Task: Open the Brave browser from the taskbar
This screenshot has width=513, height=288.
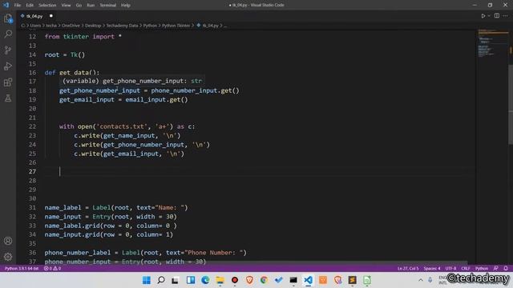Action: point(249,280)
